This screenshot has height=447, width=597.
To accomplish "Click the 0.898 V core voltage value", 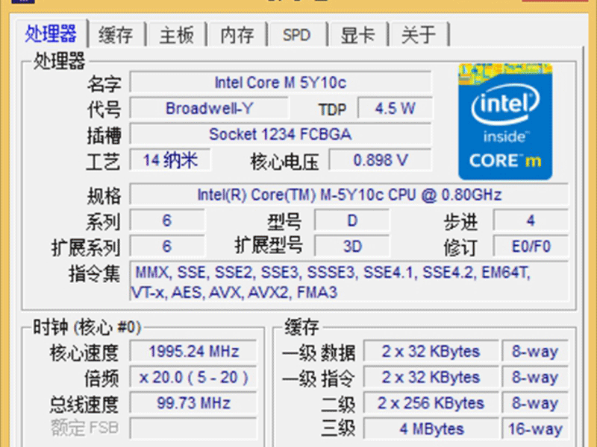I will coord(381,160).
